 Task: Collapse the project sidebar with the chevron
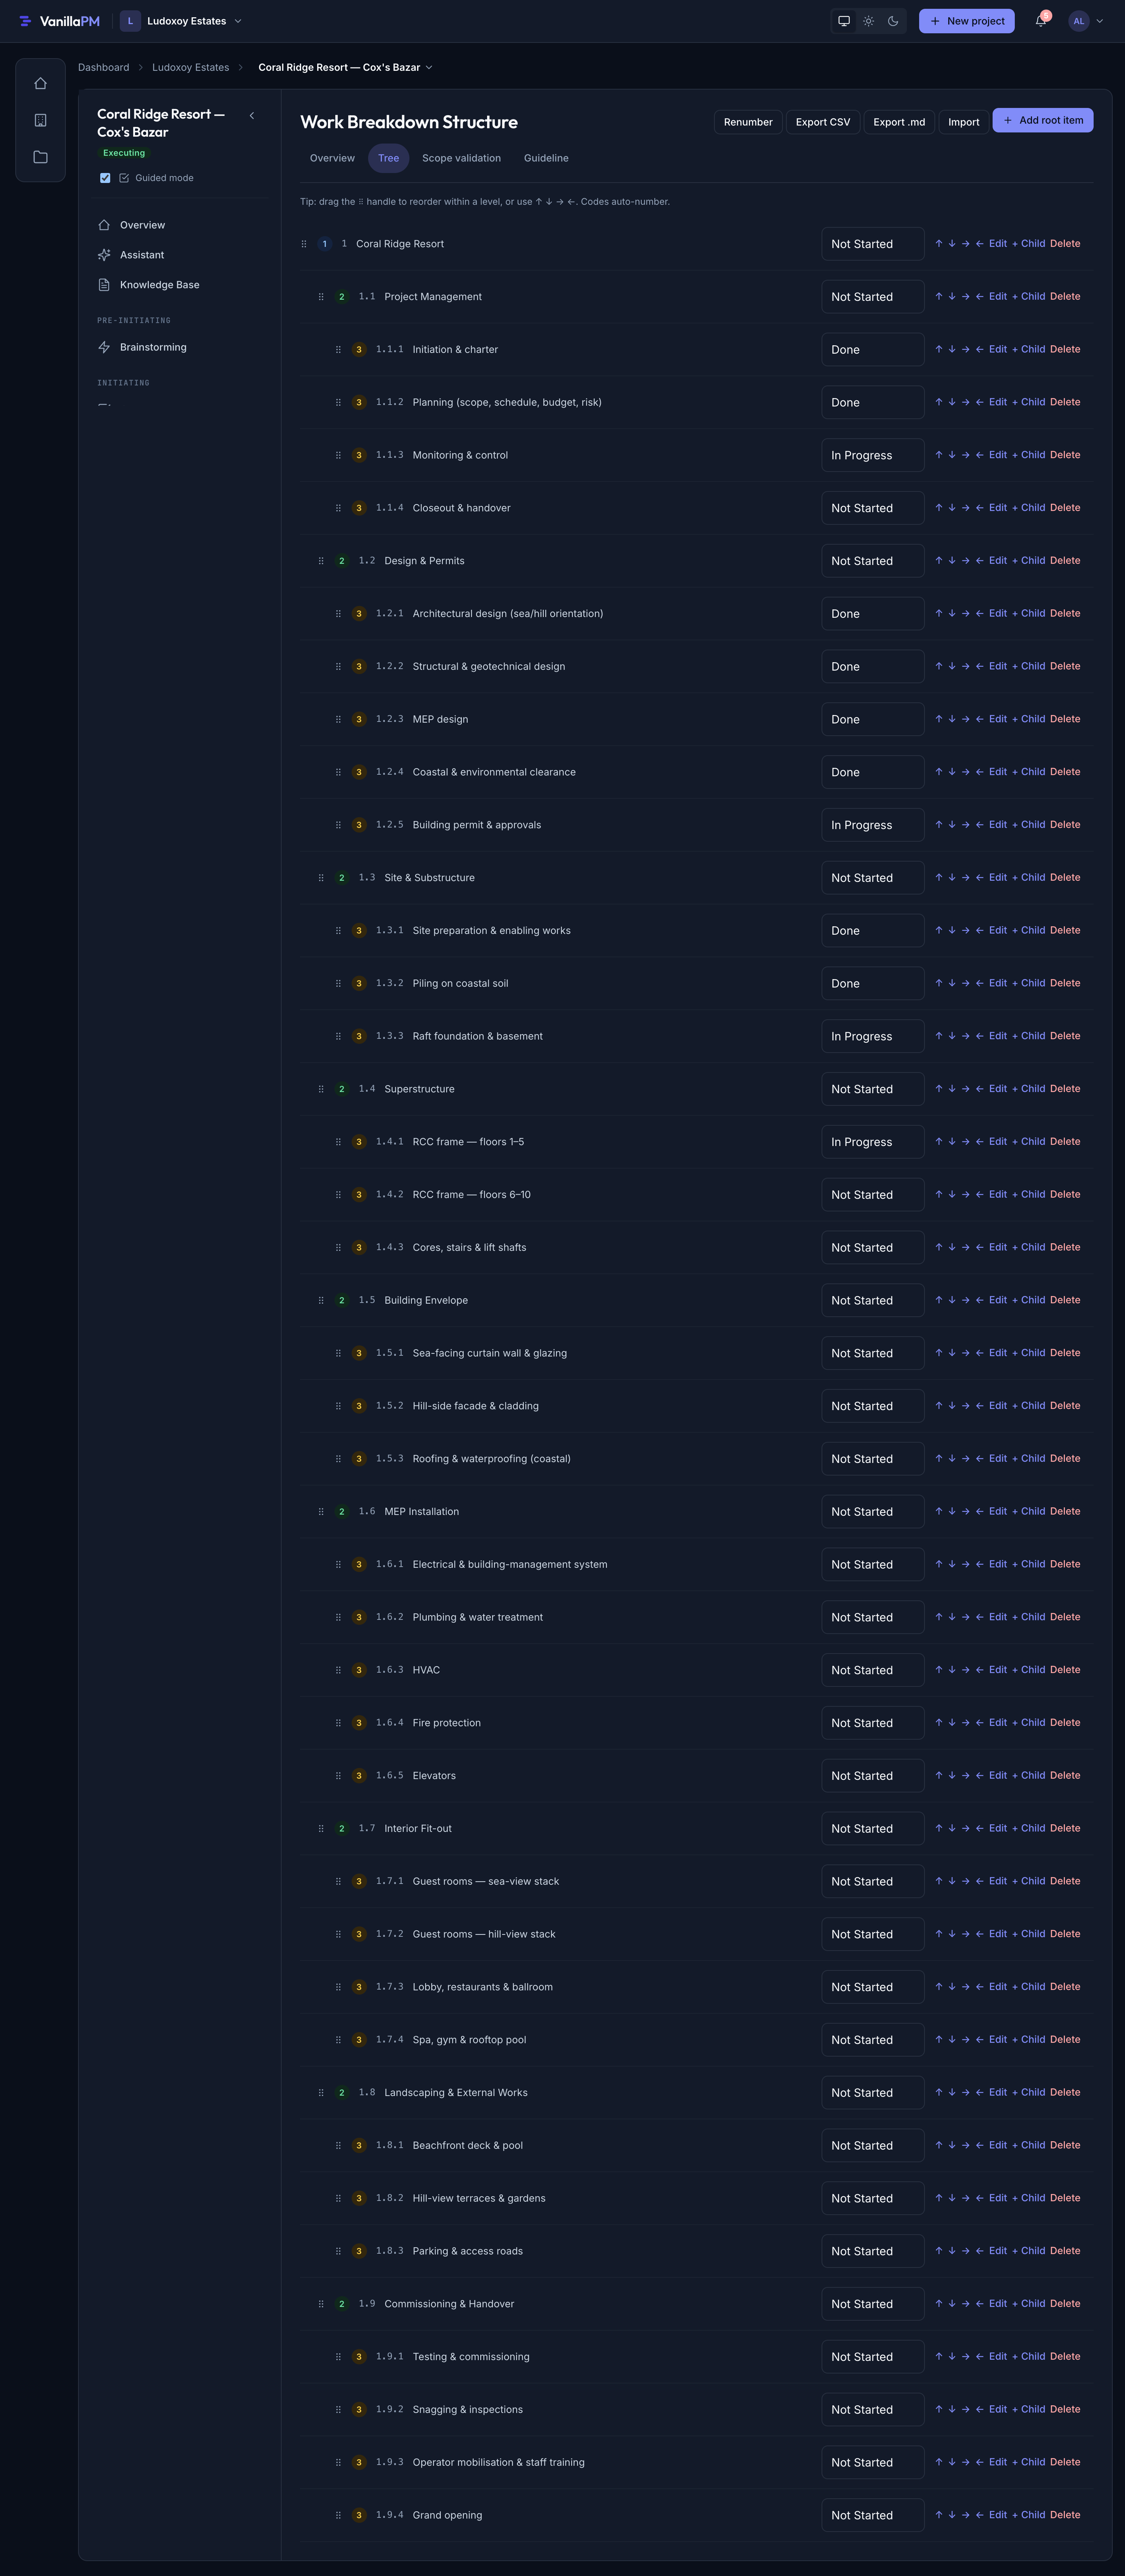point(252,116)
